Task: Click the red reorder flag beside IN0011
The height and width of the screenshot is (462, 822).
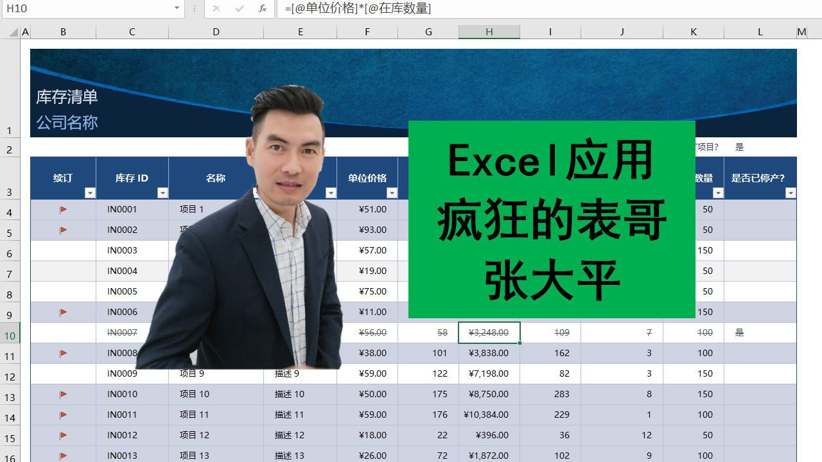Action: [x=62, y=415]
